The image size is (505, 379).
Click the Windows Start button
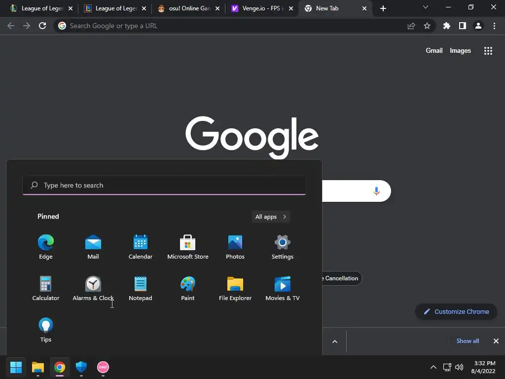click(x=16, y=367)
